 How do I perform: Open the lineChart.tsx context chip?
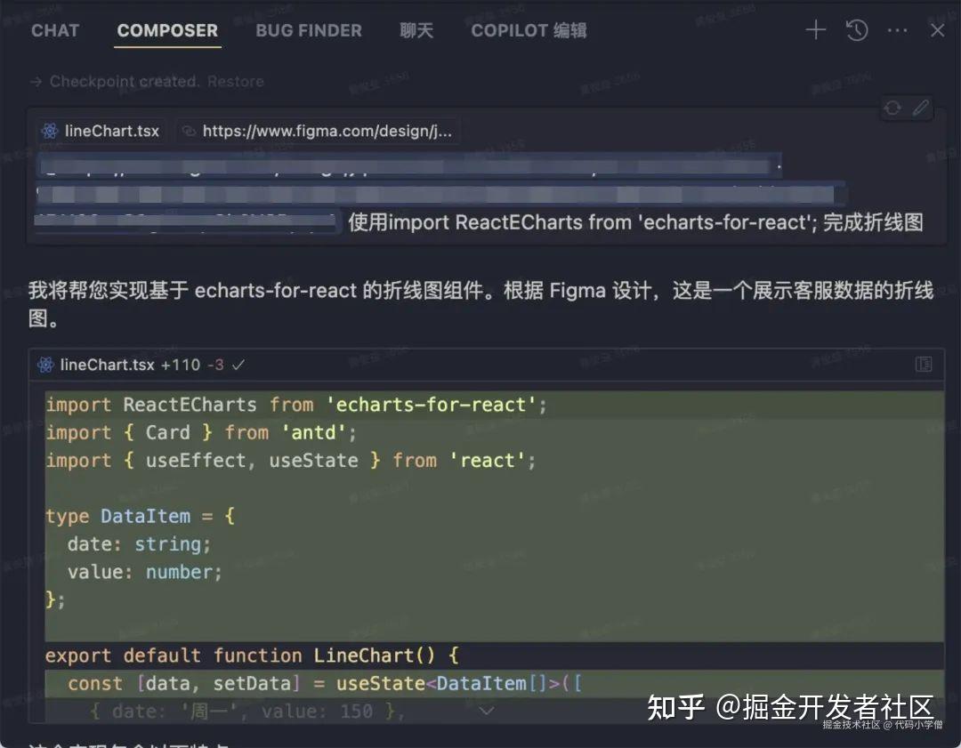pos(101,131)
